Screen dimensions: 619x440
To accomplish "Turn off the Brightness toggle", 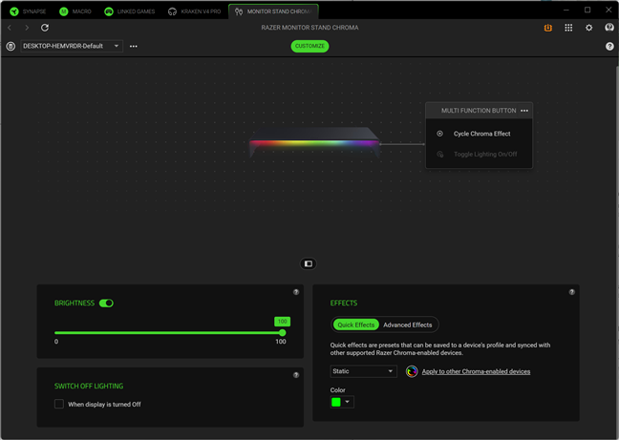I will coord(106,304).
